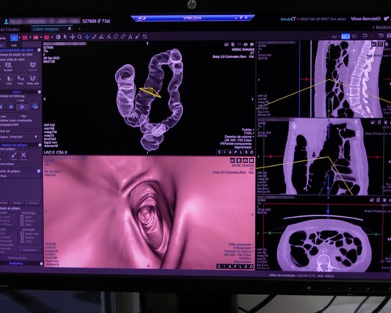The height and width of the screenshot is (313, 391).
Task: Select the Séssil morphology radio button
Action: click(22, 217)
